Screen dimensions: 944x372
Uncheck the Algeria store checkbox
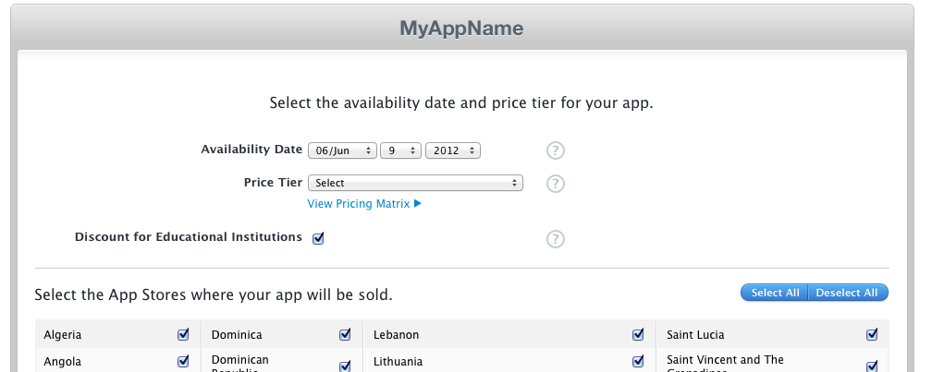tap(183, 334)
